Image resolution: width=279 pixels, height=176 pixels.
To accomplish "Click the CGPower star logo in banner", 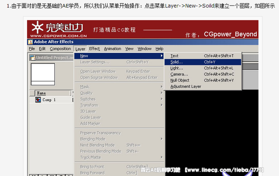I will click(37, 27).
